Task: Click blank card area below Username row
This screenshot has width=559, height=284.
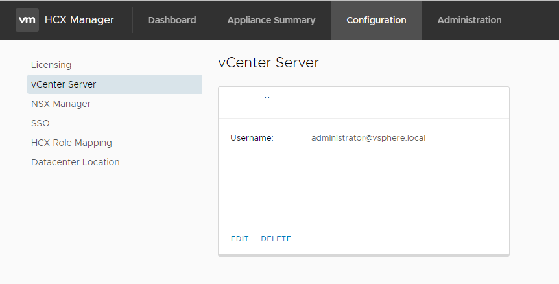Action: pos(363,185)
